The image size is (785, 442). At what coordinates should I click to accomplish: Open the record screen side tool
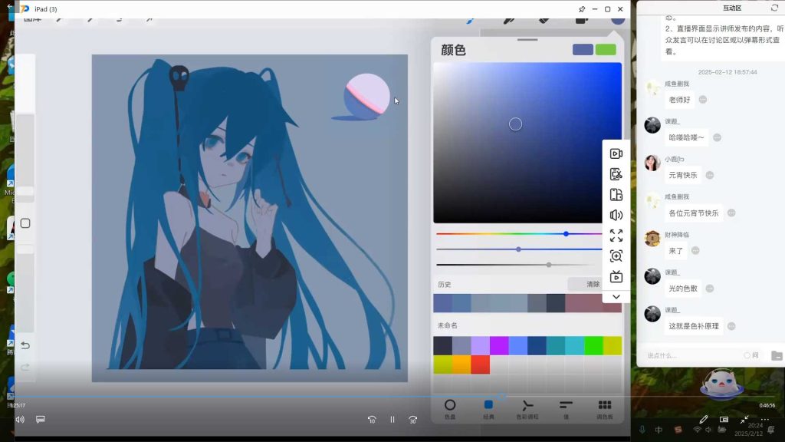click(x=616, y=153)
